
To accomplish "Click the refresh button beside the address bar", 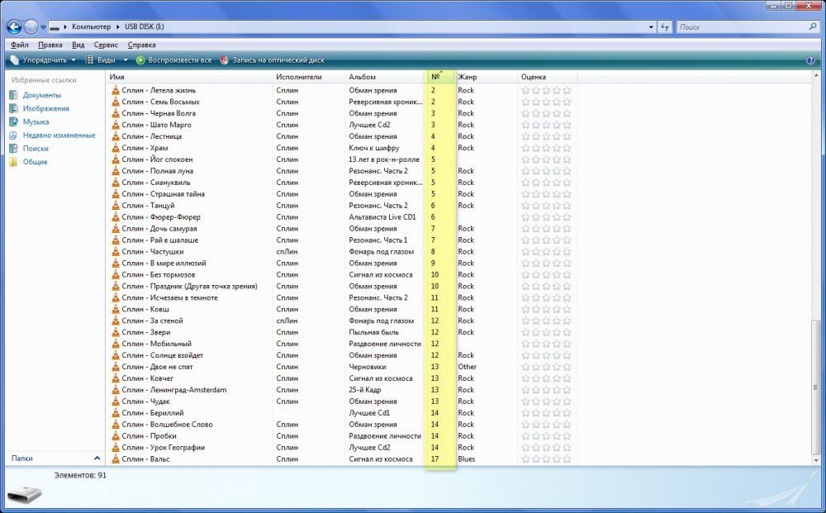I will (665, 27).
